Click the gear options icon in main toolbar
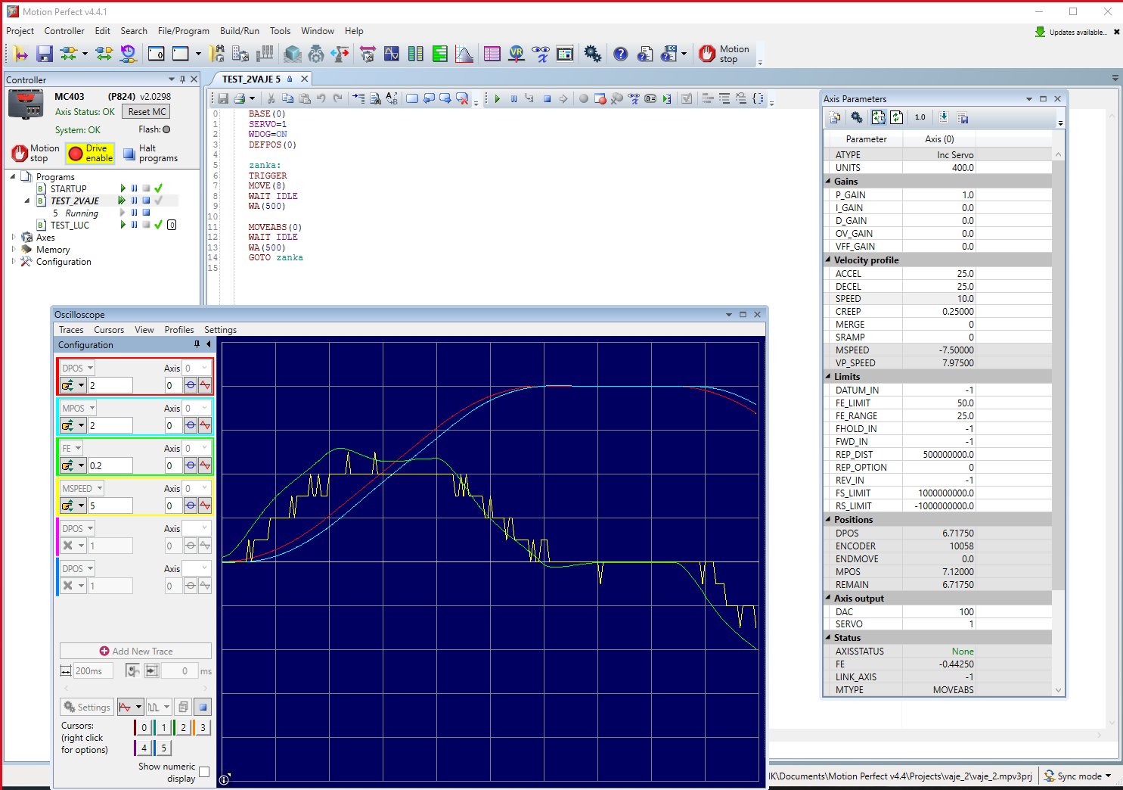Image resolution: width=1123 pixels, height=790 pixels. pos(593,54)
